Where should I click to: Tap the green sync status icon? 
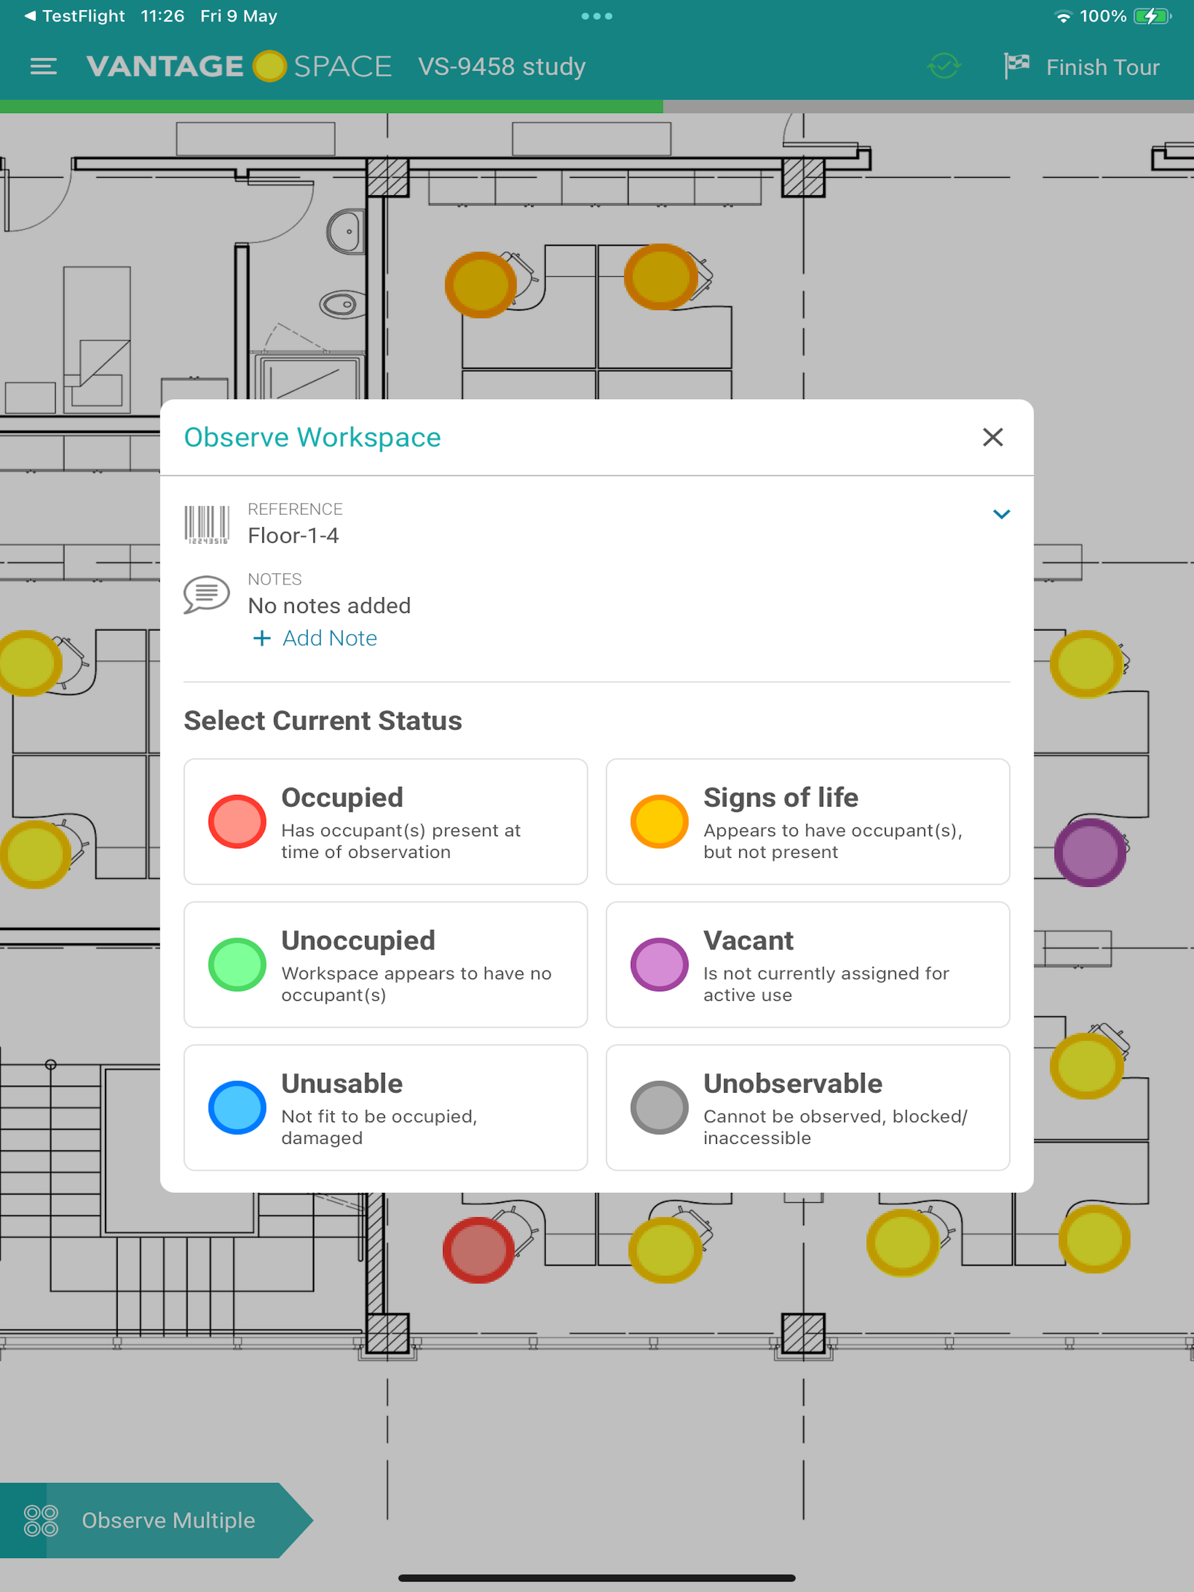[x=943, y=66]
